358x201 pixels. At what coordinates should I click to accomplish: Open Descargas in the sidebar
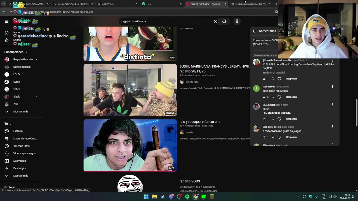point(15,168)
